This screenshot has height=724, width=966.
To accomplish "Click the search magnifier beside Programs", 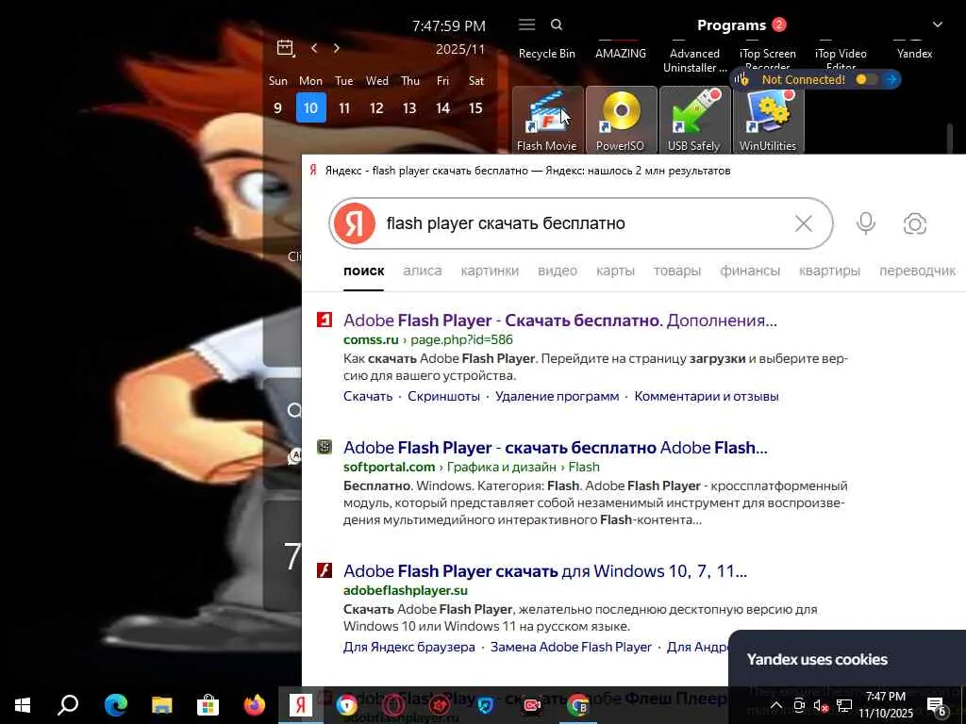I will point(557,25).
